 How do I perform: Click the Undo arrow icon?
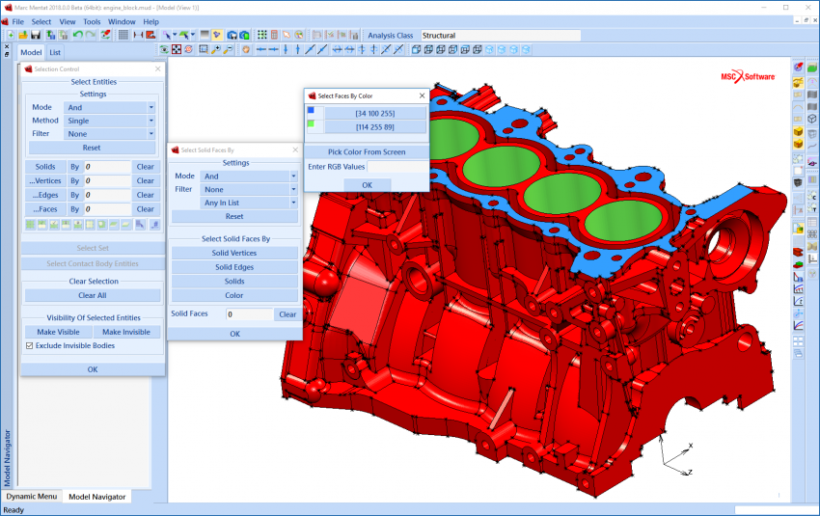(77, 36)
